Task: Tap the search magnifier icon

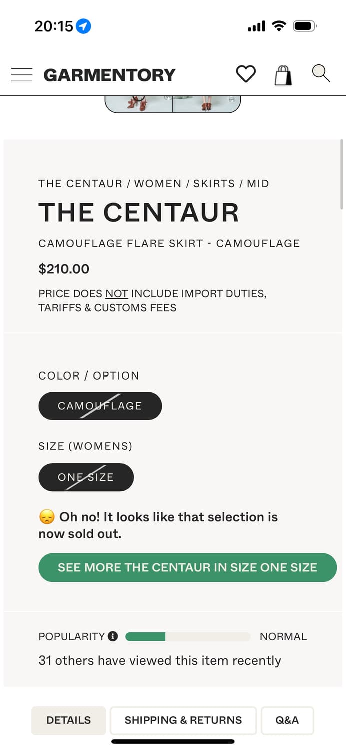Action: (321, 73)
